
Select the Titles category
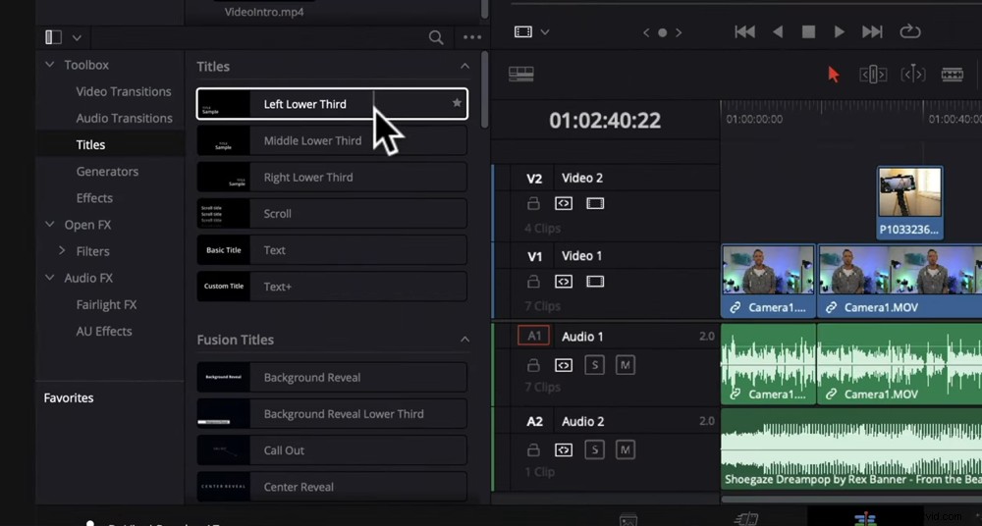pyautogui.click(x=90, y=144)
